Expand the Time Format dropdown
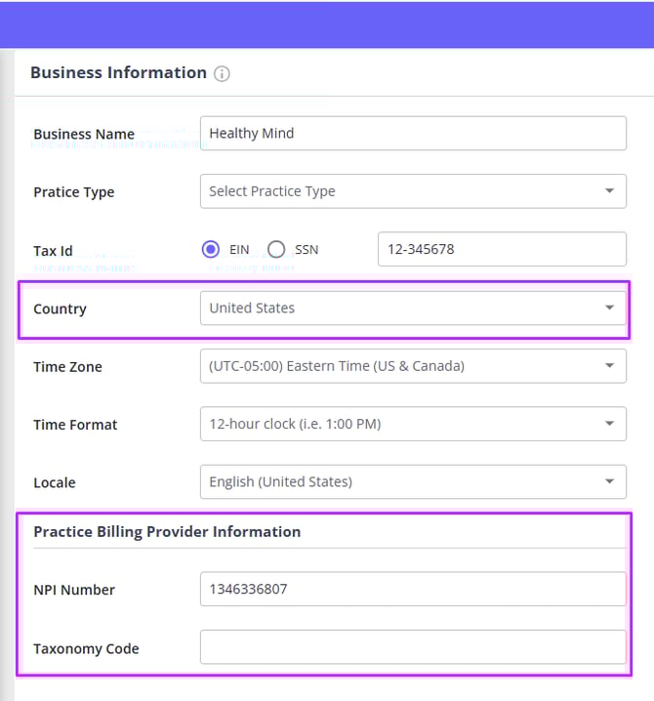 tap(412, 424)
